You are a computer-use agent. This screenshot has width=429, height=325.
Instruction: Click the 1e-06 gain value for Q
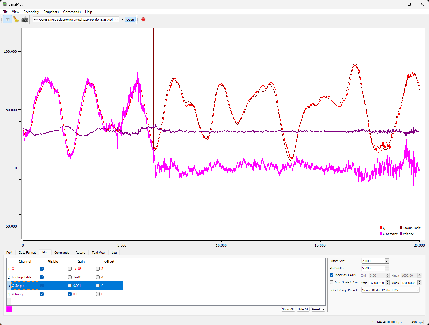pyautogui.click(x=78, y=269)
